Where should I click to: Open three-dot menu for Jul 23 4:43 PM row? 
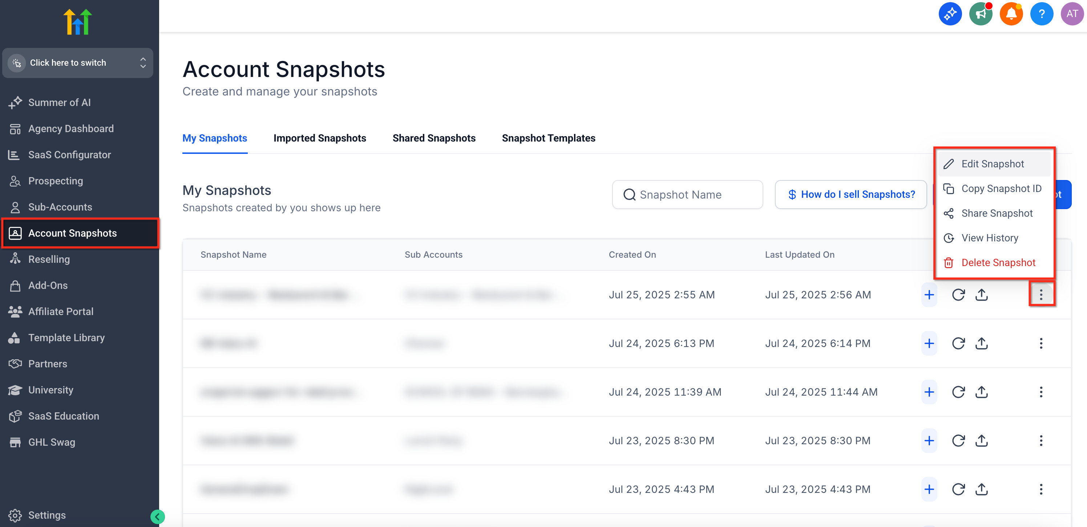coord(1040,489)
